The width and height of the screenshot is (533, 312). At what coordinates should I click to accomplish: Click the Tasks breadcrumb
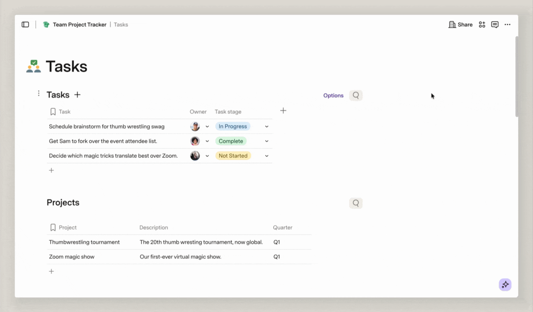click(121, 25)
